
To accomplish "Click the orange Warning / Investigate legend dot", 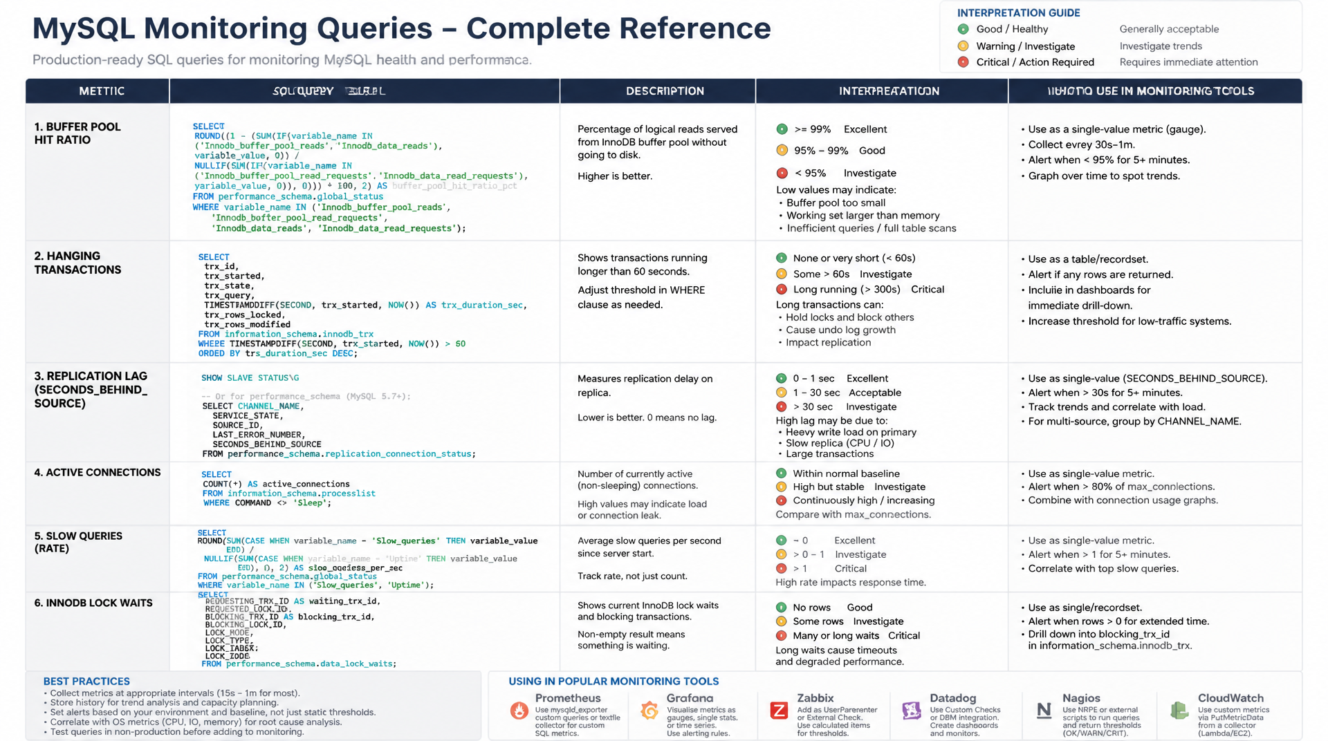I will pyautogui.click(x=963, y=46).
